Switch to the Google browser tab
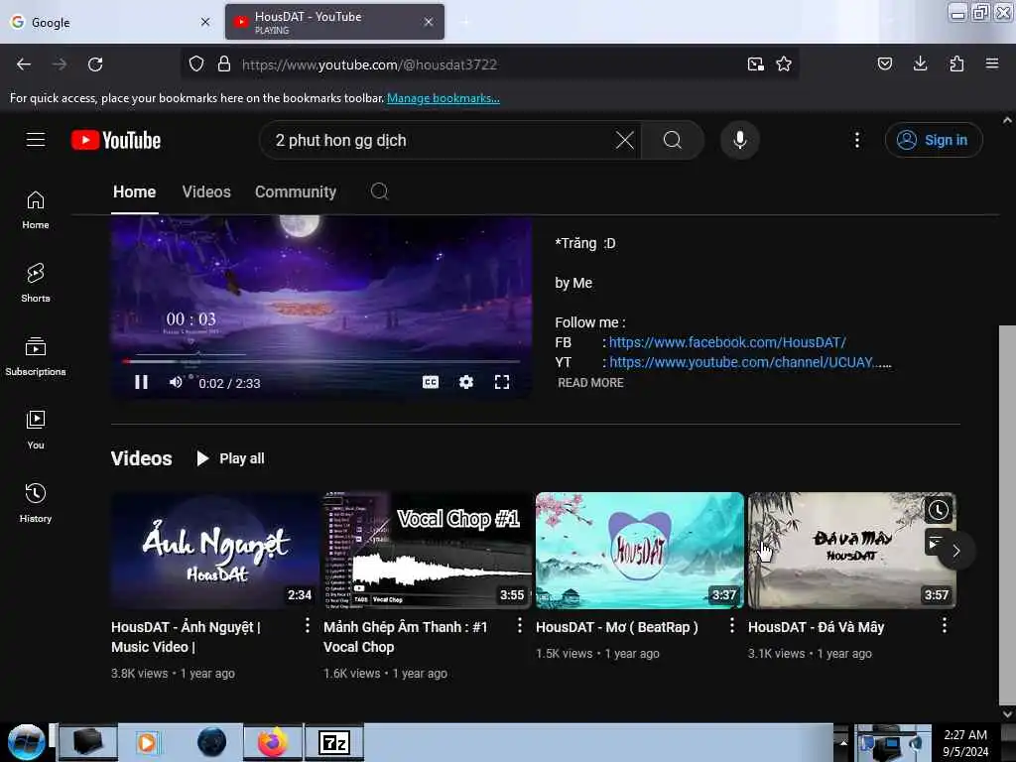The image size is (1016, 762). 110,22
